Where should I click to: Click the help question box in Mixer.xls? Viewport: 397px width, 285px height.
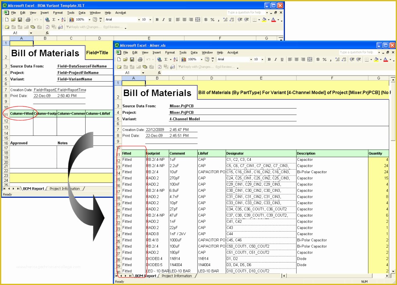(358, 52)
